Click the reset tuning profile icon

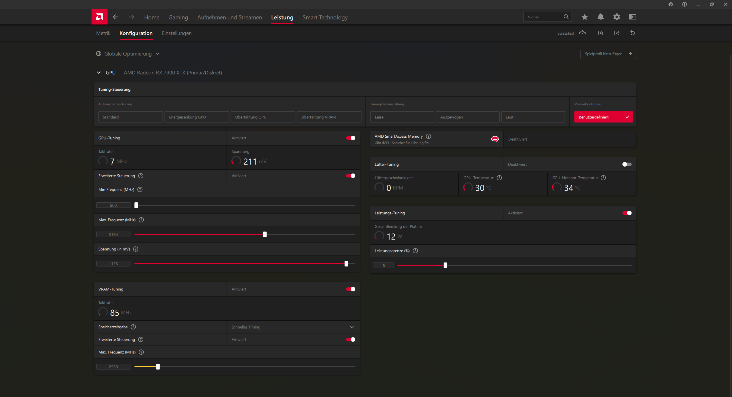coord(632,33)
